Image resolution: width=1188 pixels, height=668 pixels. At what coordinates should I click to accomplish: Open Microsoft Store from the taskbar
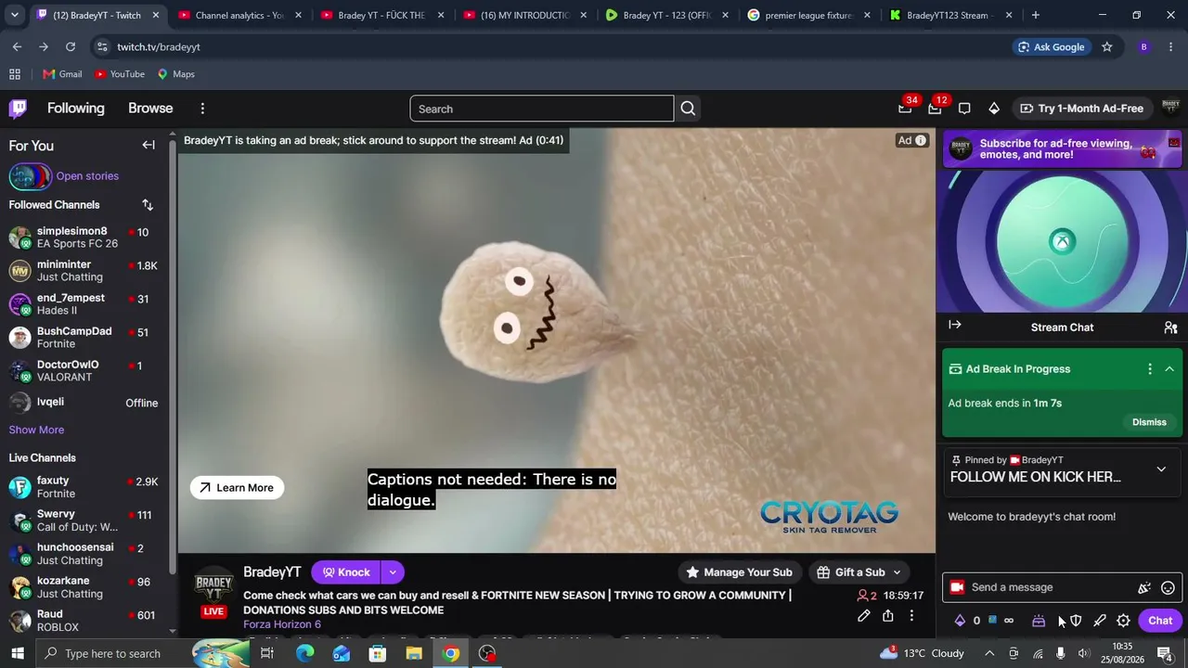pyautogui.click(x=378, y=653)
